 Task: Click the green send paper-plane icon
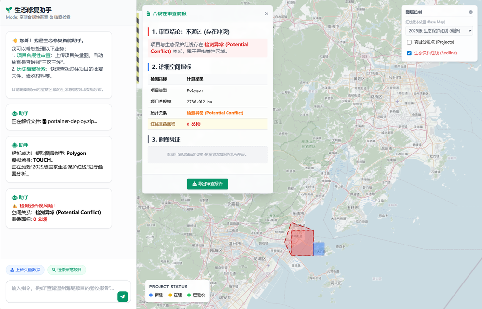[x=122, y=296]
